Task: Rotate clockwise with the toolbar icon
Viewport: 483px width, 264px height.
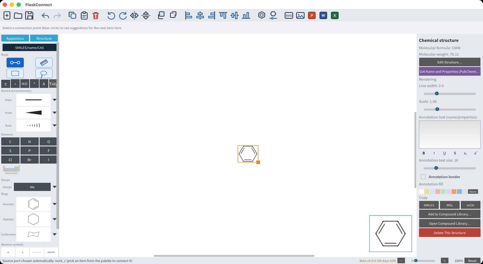Action: coord(123,15)
